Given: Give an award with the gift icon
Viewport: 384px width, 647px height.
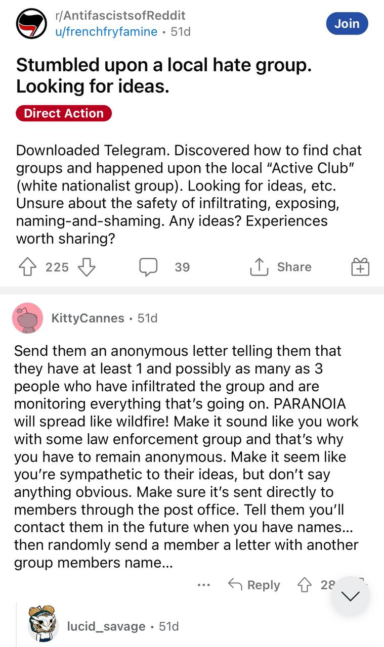Looking at the screenshot, I should pyautogui.click(x=360, y=267).
